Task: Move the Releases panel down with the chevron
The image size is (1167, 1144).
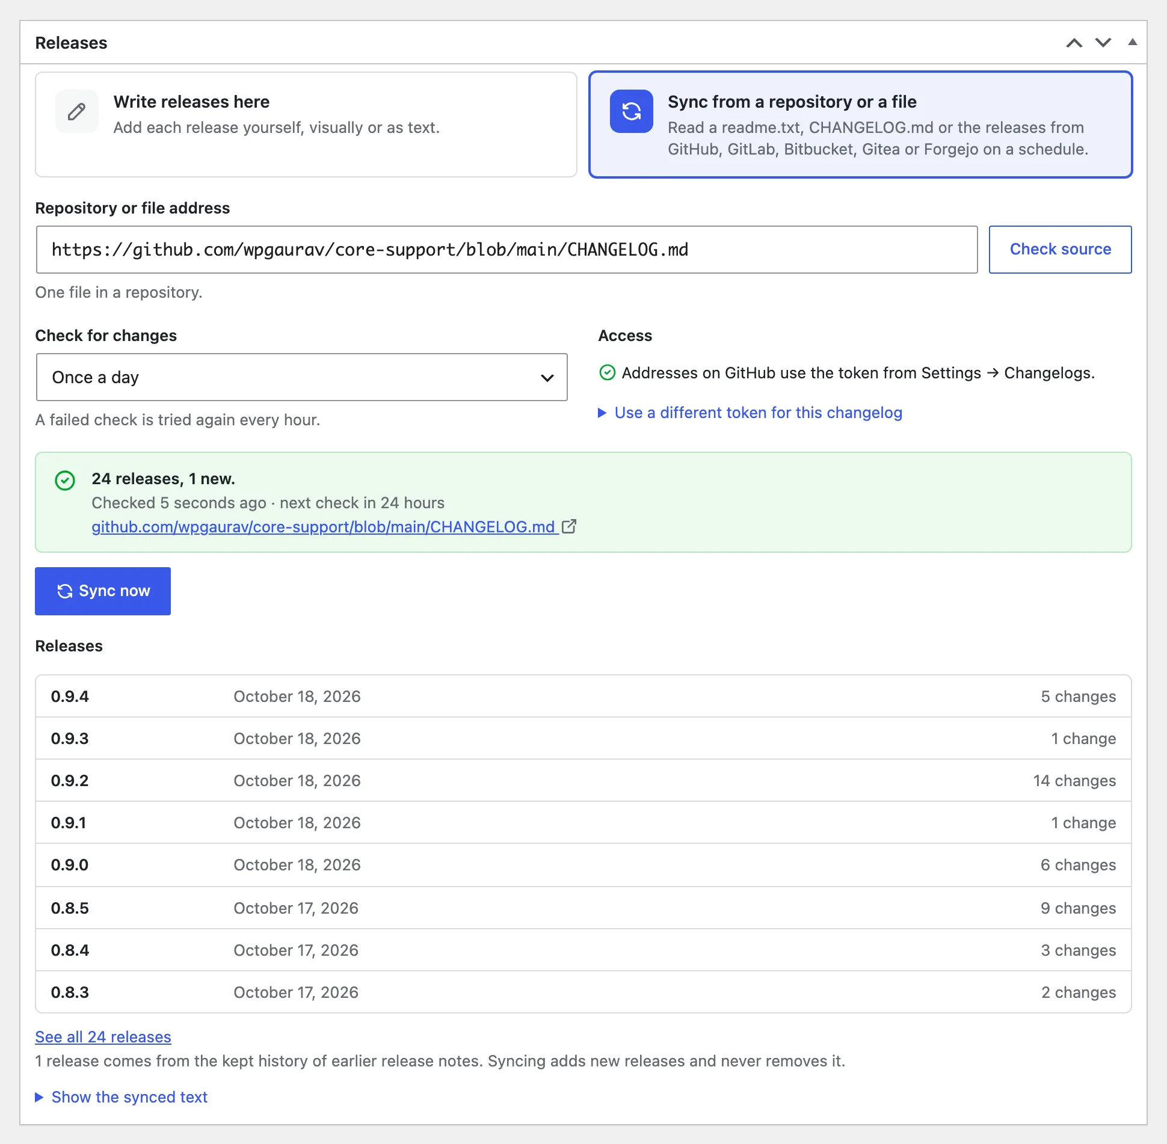Action: coord(1103,43)
